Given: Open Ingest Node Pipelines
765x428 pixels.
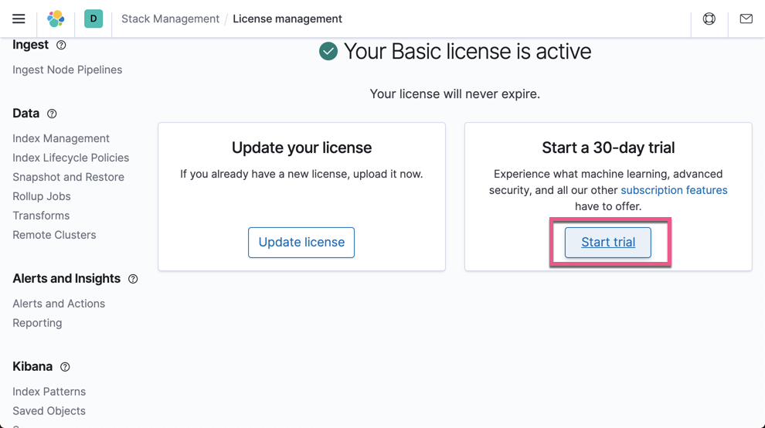Looking at the screenshot, I should pos(67,70).
